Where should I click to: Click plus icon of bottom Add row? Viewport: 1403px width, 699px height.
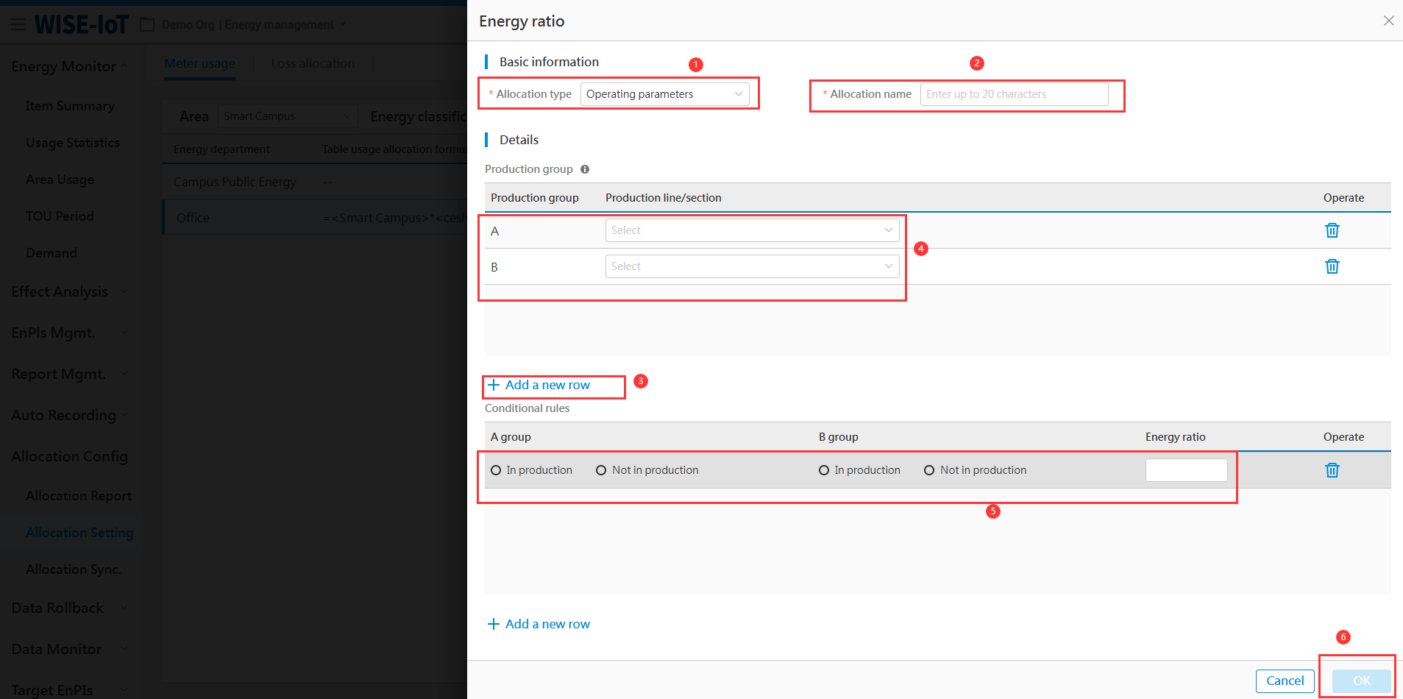click(494, 624)
